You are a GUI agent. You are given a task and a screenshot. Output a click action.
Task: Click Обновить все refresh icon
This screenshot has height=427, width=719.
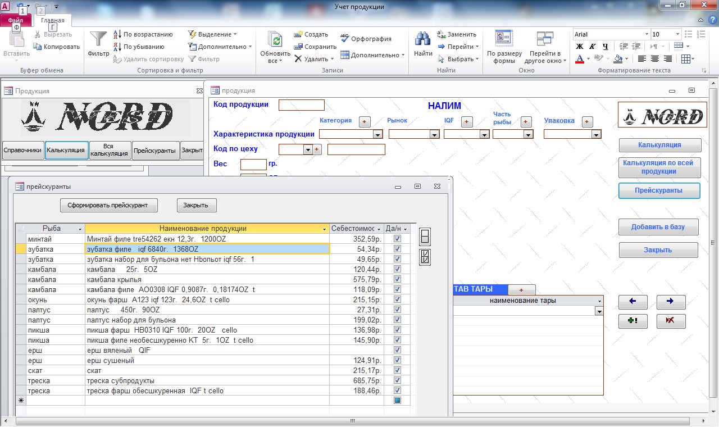(275, 39)
